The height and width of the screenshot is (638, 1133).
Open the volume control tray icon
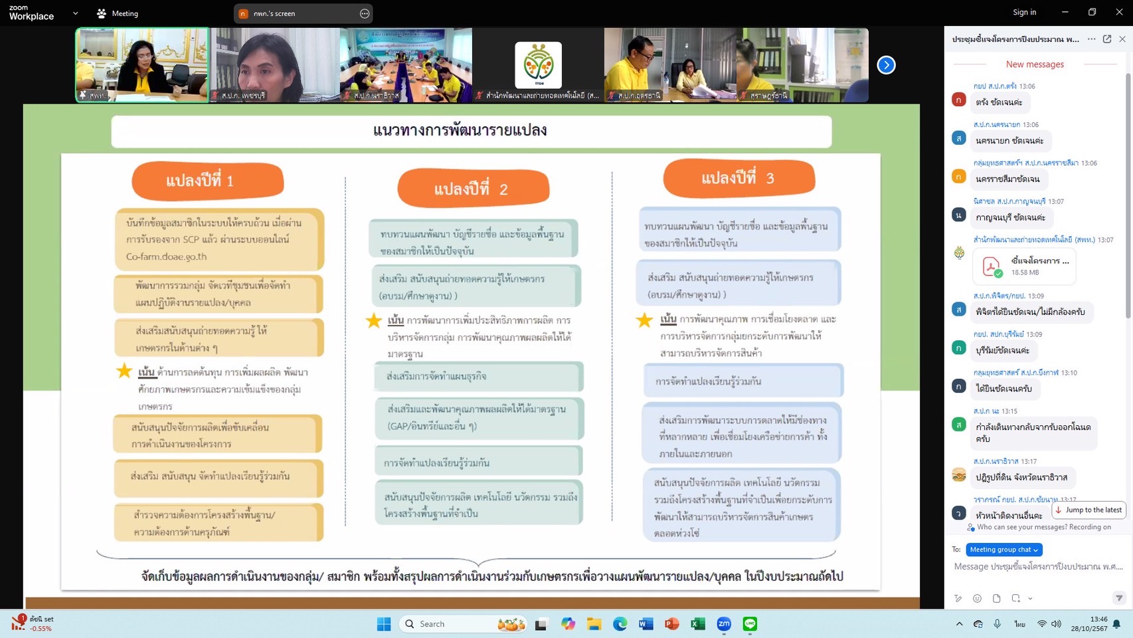[x=1056, y=624]
